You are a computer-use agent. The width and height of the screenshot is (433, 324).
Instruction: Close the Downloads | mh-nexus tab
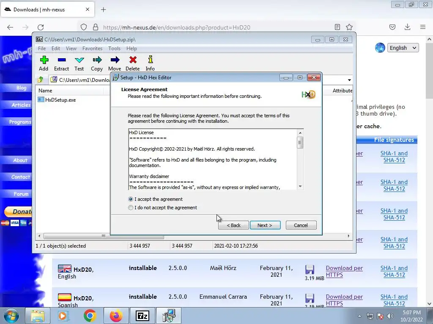(x=88, y=9)
